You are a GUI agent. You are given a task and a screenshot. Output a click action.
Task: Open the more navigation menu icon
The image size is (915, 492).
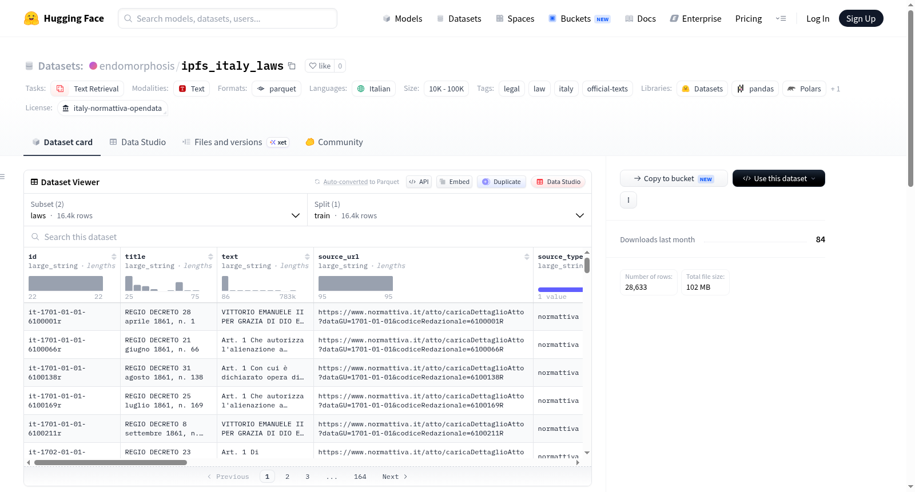tap(781, 18)
